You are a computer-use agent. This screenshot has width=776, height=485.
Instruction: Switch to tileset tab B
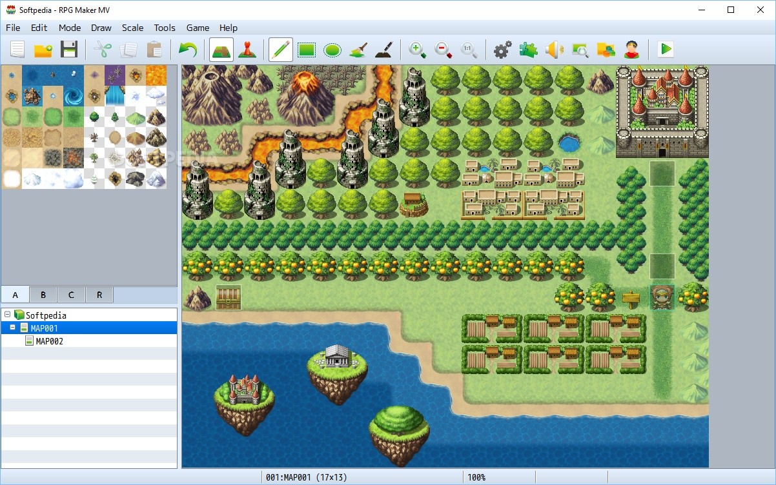(43, 295)
